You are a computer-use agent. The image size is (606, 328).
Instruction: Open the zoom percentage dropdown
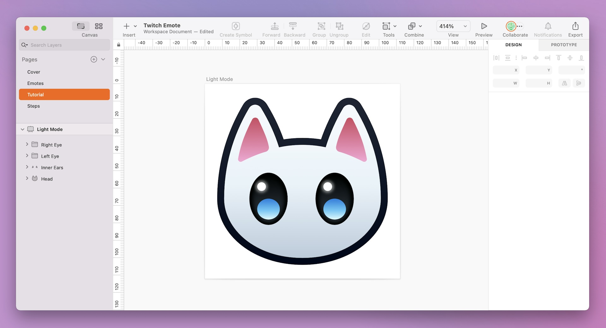(x=465, y=26)
